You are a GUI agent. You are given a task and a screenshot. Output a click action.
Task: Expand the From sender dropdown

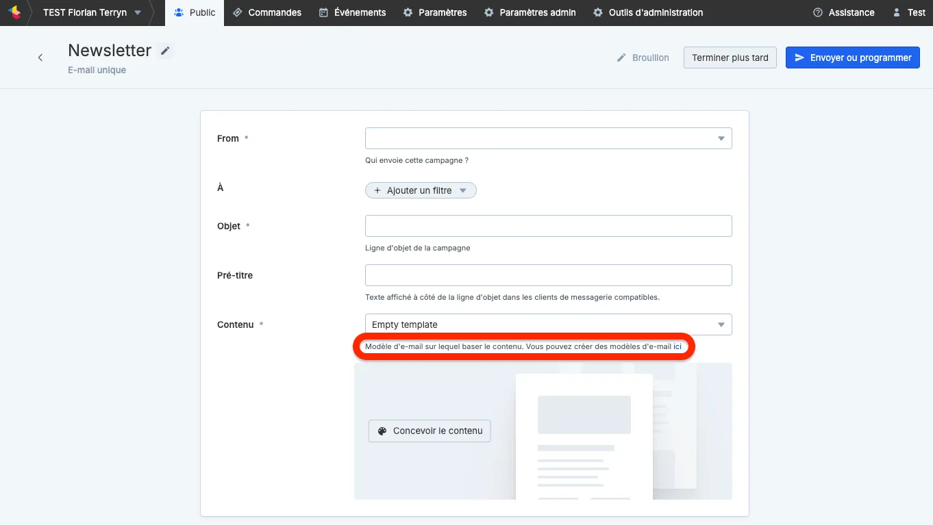pyautogui.click(x=549, y=138)
